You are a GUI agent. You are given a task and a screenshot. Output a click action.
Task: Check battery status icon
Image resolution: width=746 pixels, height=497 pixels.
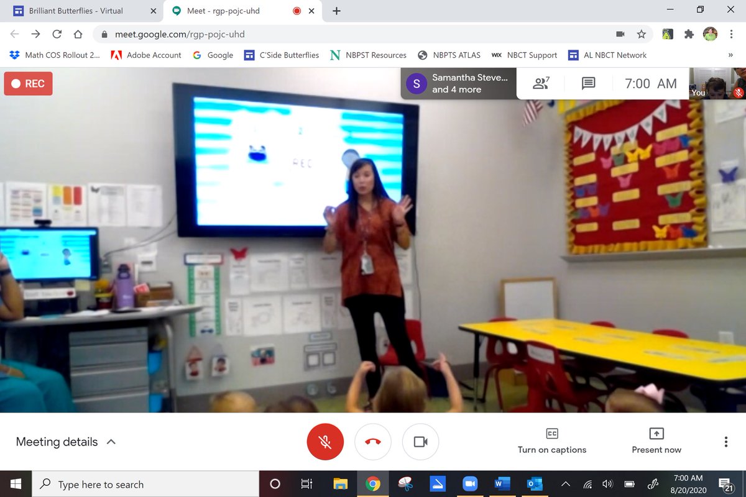coord(630,484)
